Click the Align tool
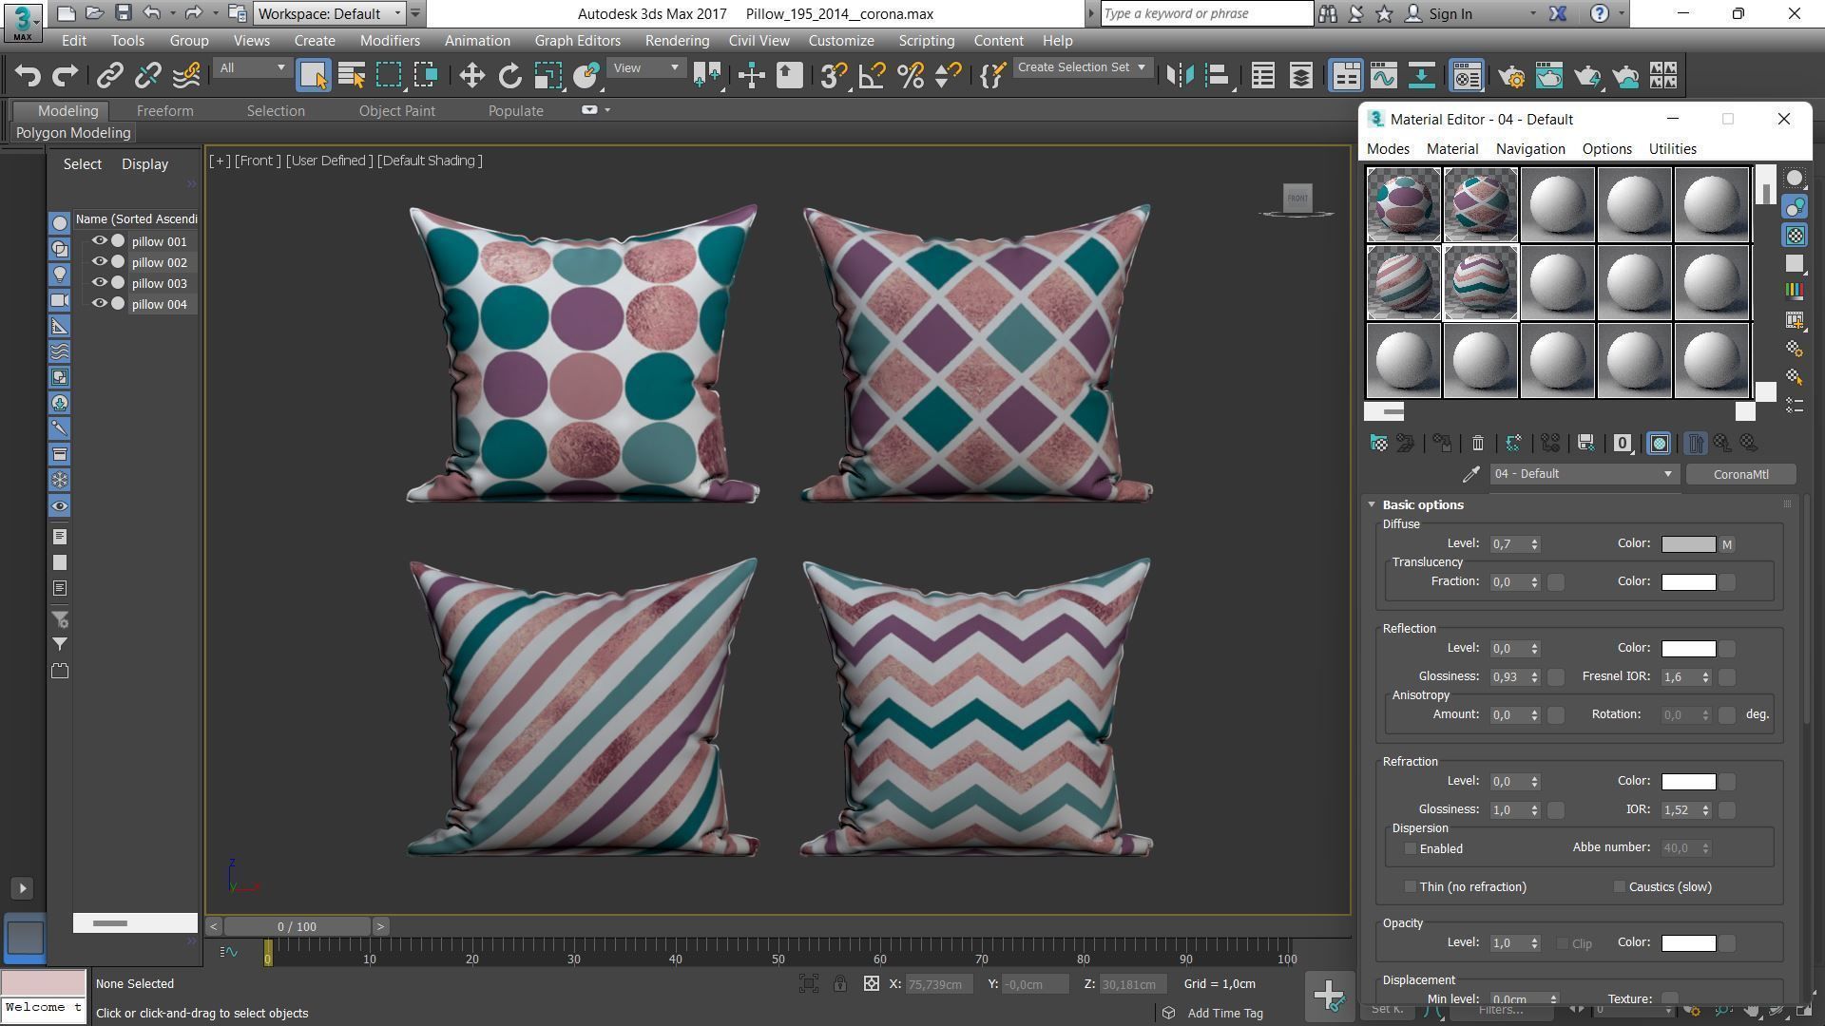The width and height of the screenshot is (1825, 1026). tap(1218, 76)
